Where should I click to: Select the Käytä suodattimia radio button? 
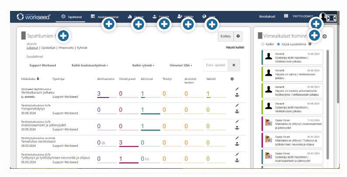click(x=278, y=44)
